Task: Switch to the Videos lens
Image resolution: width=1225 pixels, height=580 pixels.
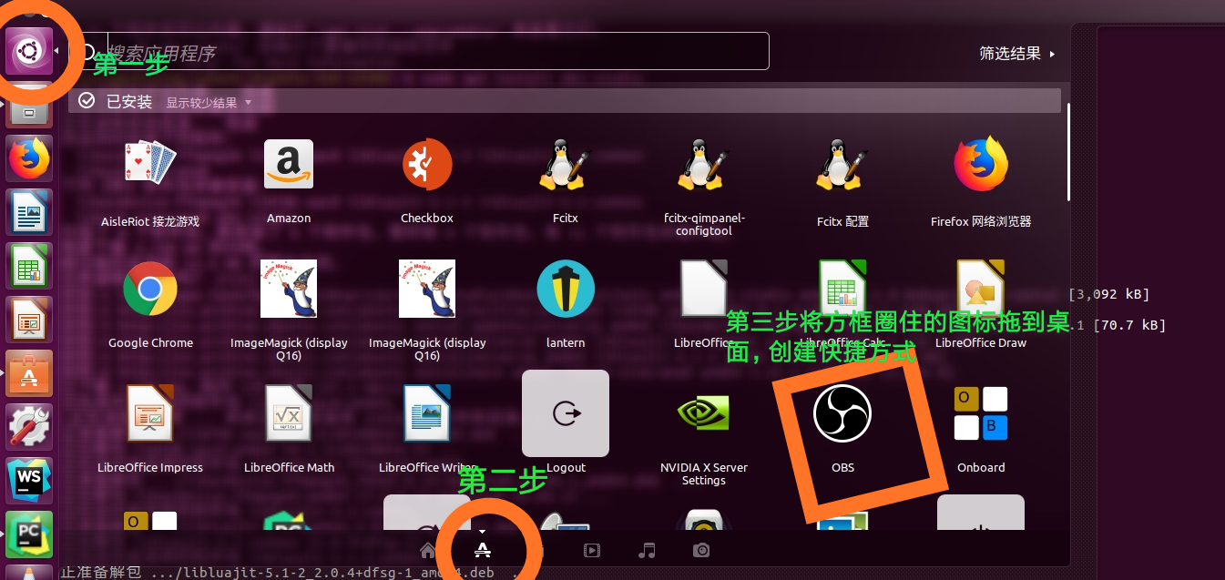Action: (x=592, y=550)
